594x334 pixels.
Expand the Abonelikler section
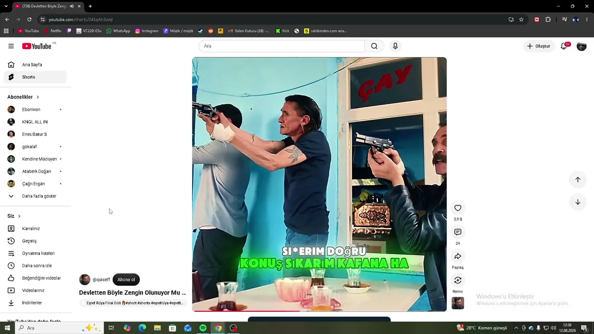click(x=23, y=97)
